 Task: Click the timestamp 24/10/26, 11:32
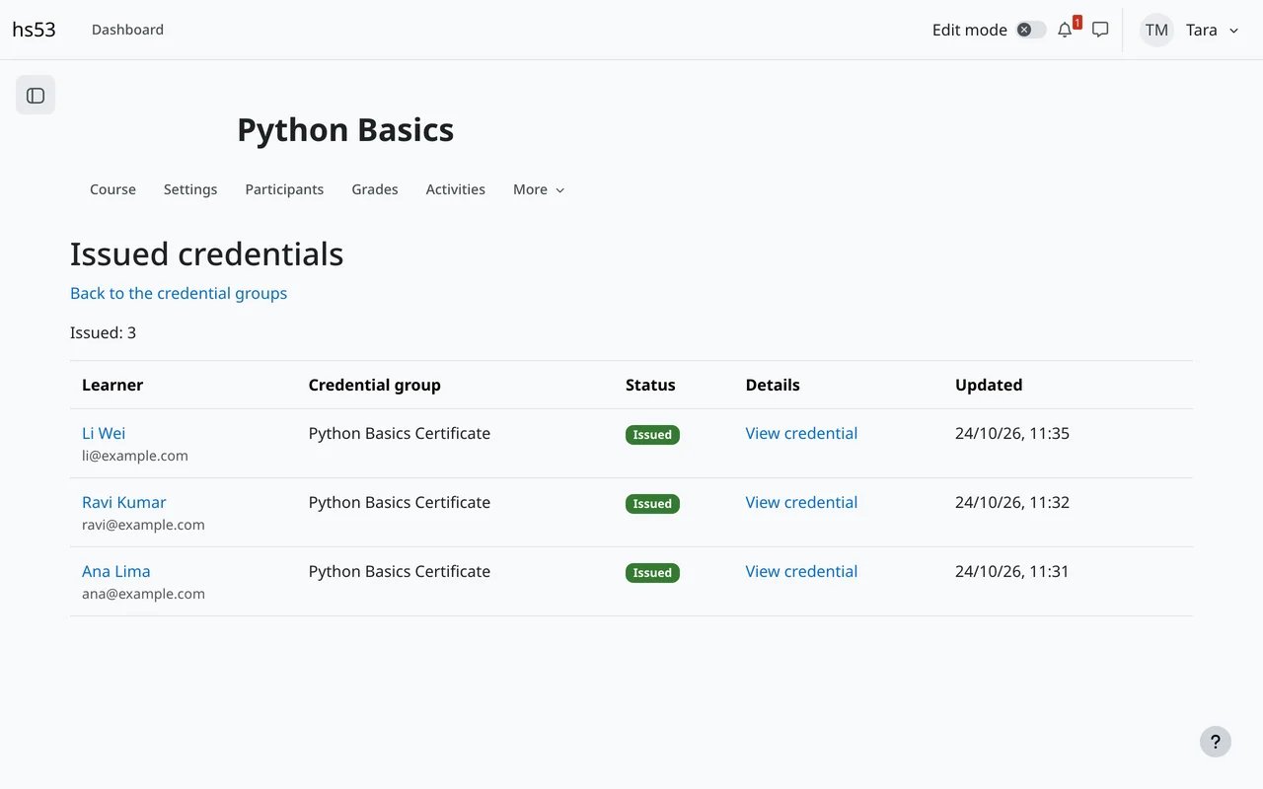pos(1012,502)
